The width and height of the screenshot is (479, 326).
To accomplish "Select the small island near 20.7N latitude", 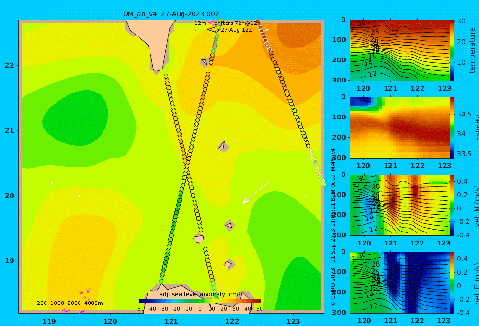I will tap(223, 147).
